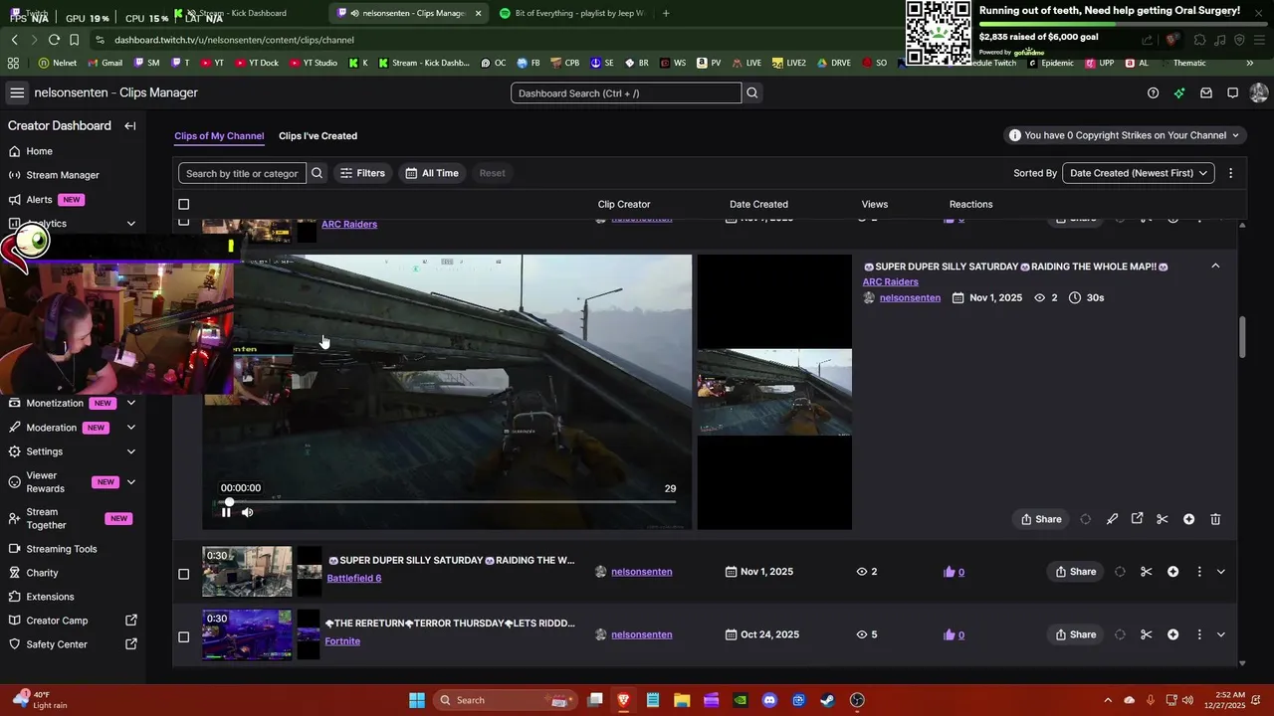Open the user avatar menu
The height and width of the screenshot is (716, 1274).
(x=1258, y=92)
